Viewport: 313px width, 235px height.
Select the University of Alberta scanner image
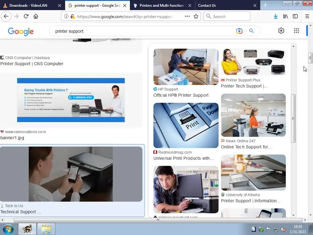253,173
